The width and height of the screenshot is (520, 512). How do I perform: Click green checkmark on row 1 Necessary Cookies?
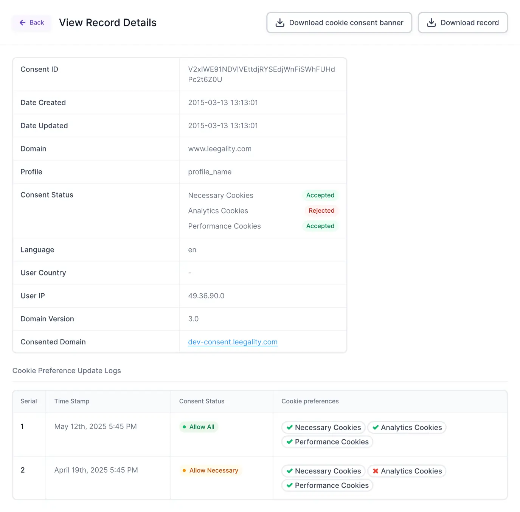290,427
